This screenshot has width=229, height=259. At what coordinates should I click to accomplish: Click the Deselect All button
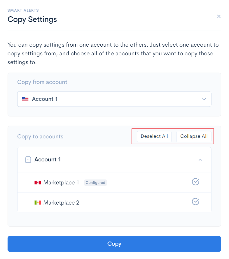coord(154,136)
